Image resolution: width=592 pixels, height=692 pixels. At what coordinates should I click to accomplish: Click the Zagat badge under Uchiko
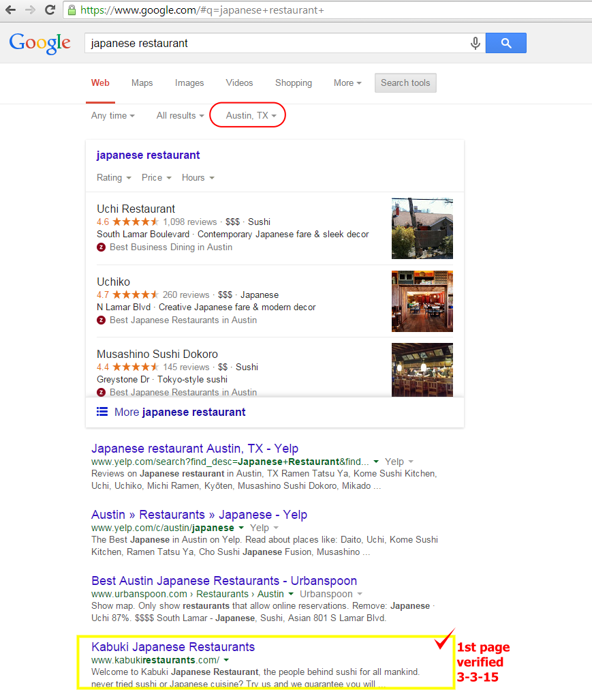[x=101, y=320]
